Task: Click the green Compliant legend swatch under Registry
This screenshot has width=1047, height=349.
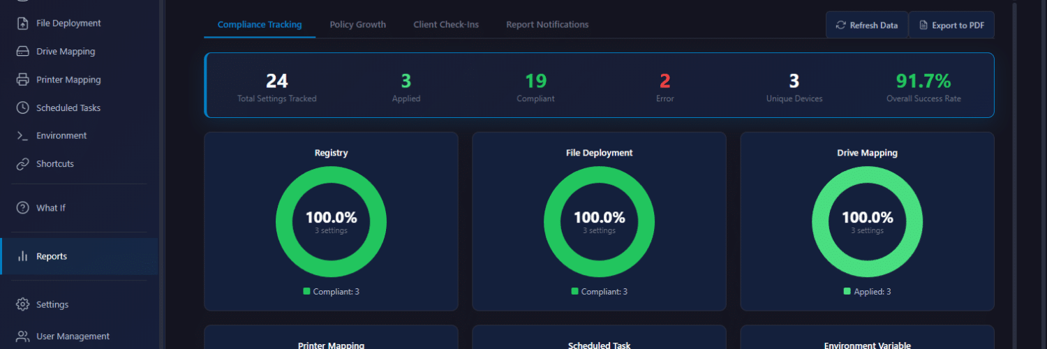Action: (x=306, y=292)
